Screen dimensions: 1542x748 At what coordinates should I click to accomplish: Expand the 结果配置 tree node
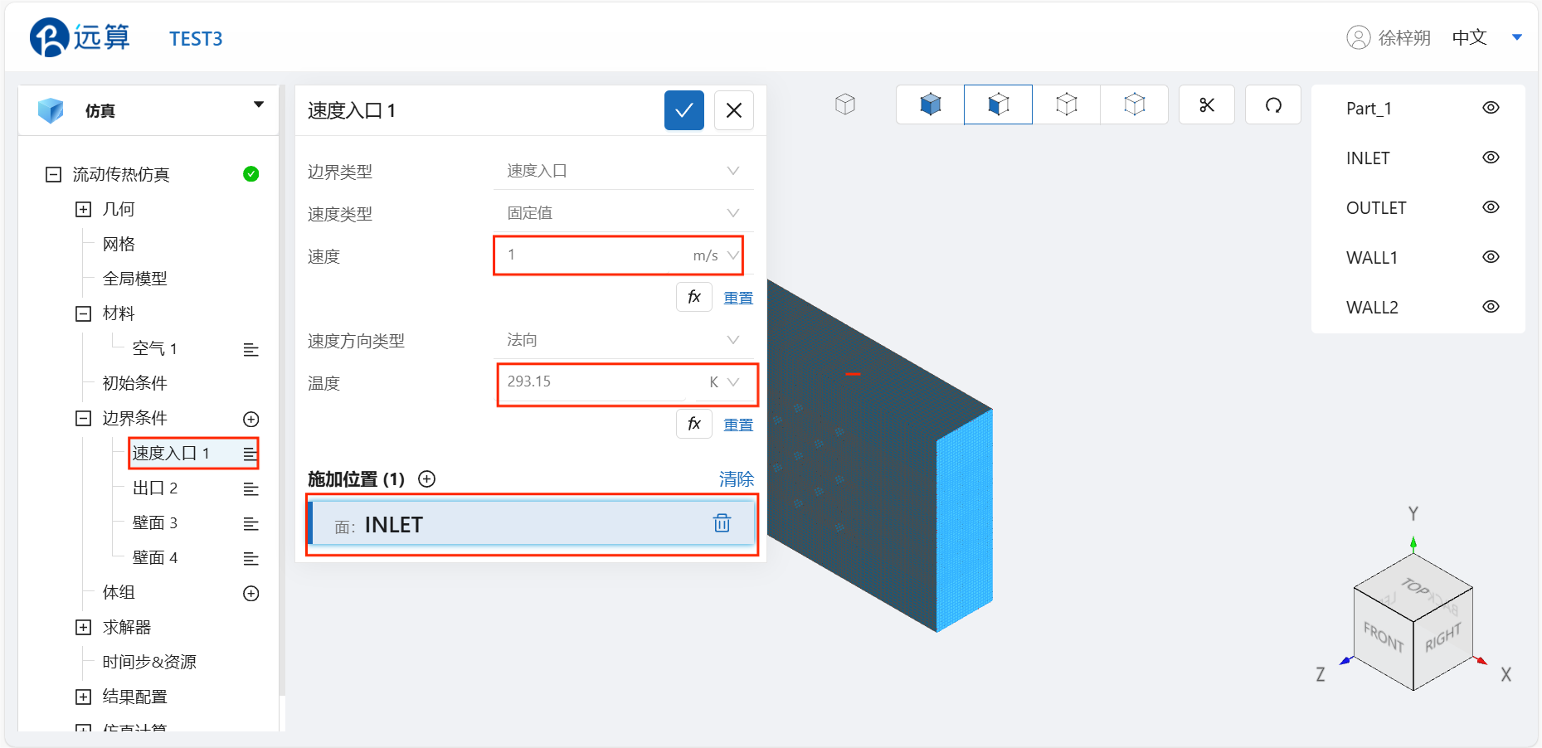83,697
